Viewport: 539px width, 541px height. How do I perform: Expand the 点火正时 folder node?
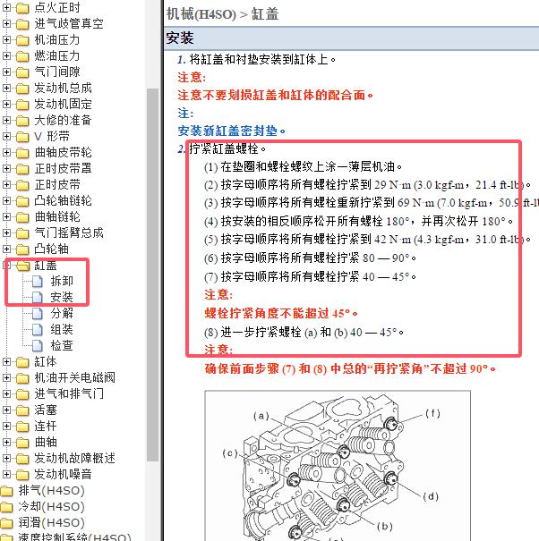6,7
